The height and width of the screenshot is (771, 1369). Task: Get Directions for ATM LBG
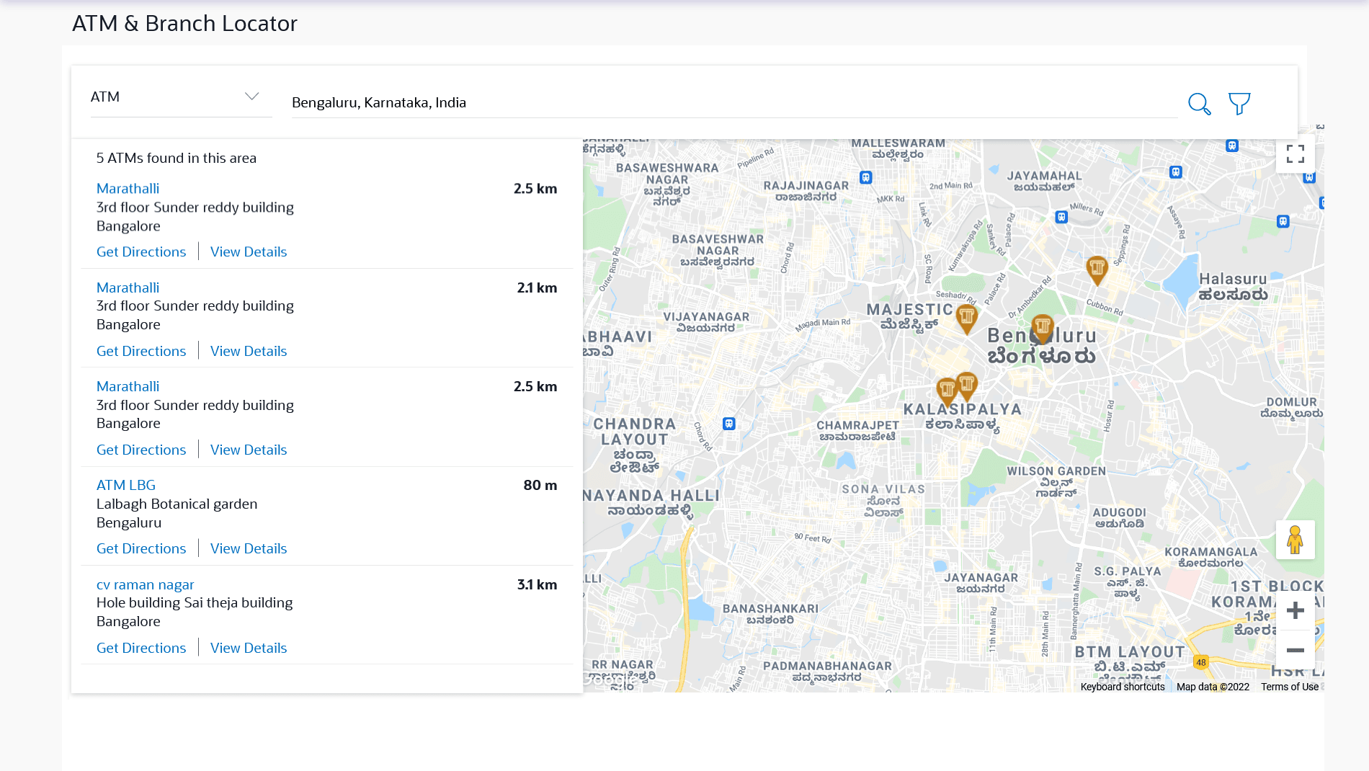coord(141,549)
